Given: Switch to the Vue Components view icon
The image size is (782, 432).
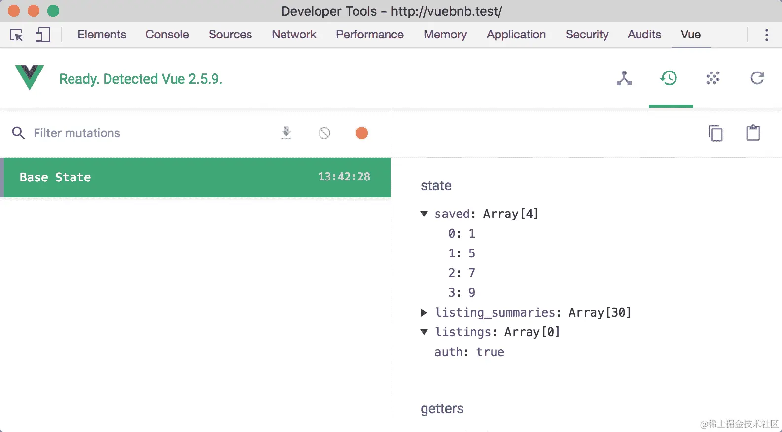Looking at the screenshot, I should [624, 78].
